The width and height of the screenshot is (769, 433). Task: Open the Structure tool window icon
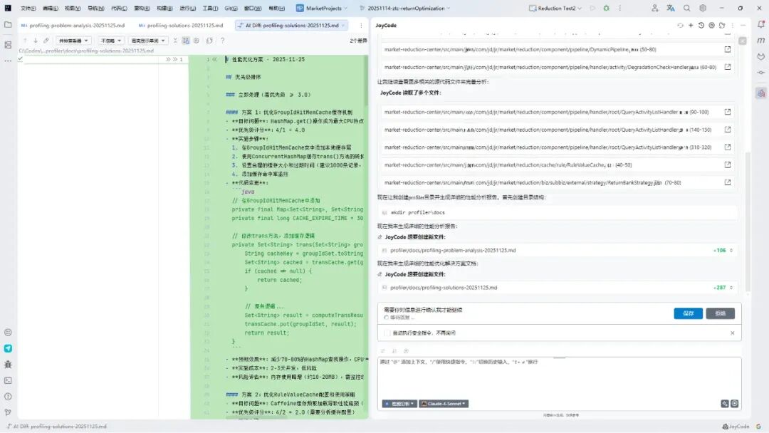click(8, 45)
